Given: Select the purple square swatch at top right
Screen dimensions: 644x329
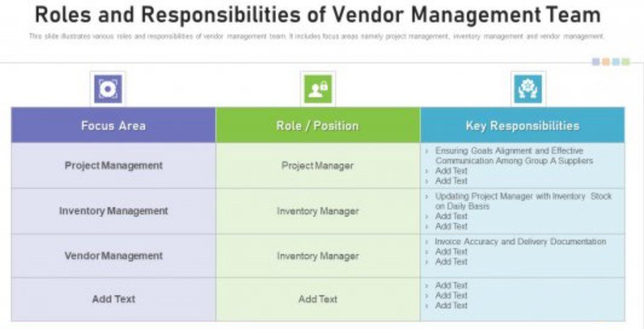Looking at the screenshot, I should click(x=596, y=62).
